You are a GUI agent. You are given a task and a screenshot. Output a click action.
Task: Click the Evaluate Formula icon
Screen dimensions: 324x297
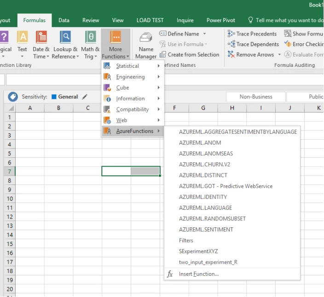point(288,54)
